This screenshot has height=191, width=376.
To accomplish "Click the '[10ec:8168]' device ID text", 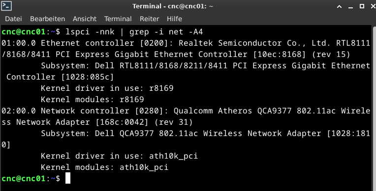I will 280,55.
